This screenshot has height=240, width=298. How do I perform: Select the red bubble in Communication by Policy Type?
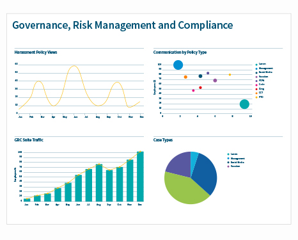tap(200, 88)
